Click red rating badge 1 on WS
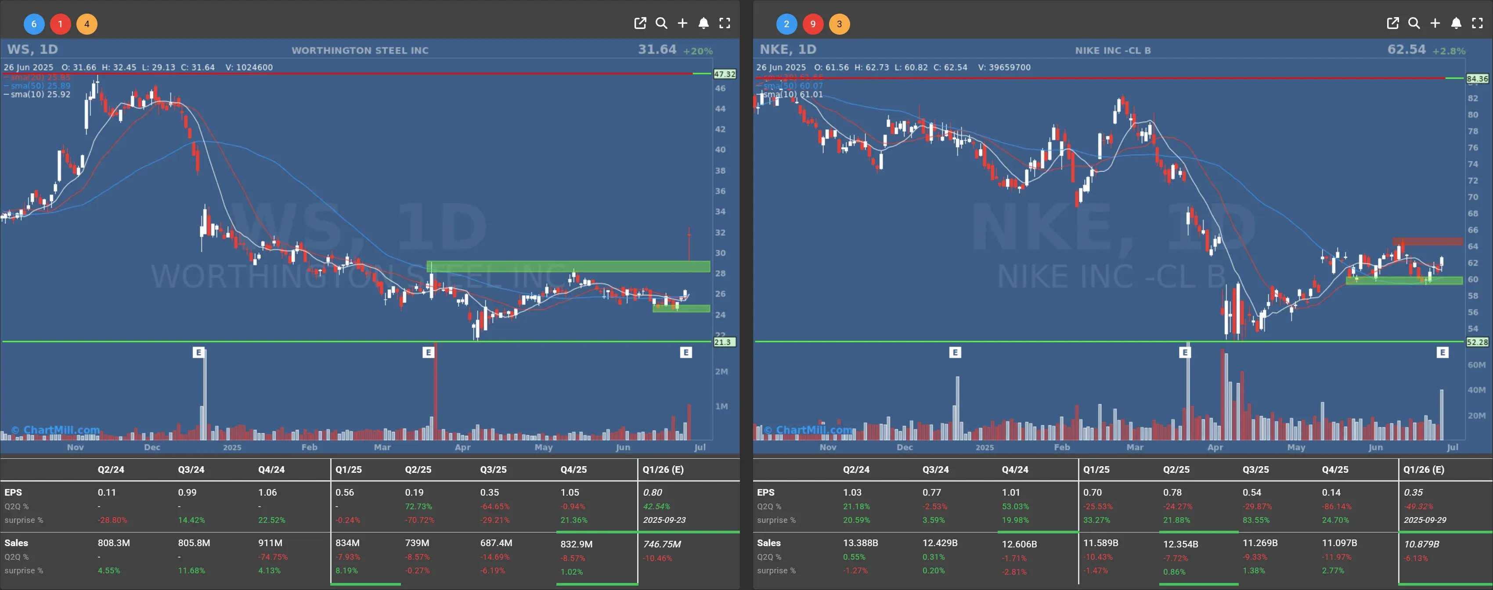 pyautogui.click(x=60, y=24)
